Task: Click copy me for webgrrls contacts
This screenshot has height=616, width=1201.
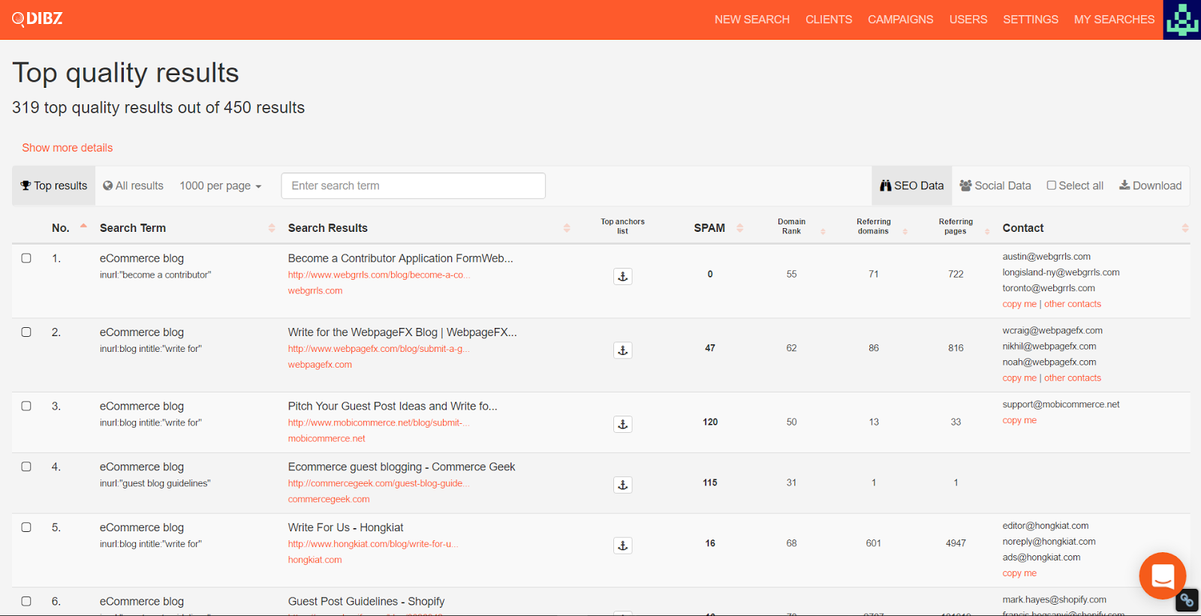Action: point(1019,304)
